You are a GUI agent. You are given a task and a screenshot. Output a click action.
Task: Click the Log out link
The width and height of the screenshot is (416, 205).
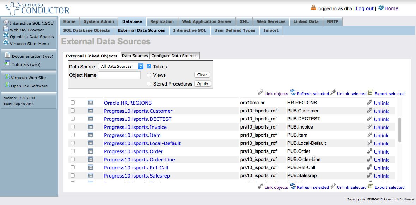tap(365, 8)
